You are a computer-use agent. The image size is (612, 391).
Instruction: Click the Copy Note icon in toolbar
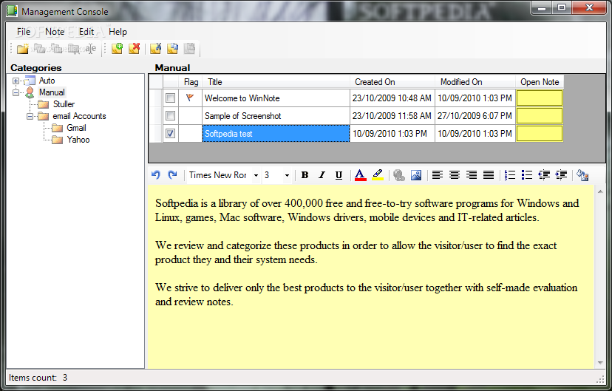point(172,48)
